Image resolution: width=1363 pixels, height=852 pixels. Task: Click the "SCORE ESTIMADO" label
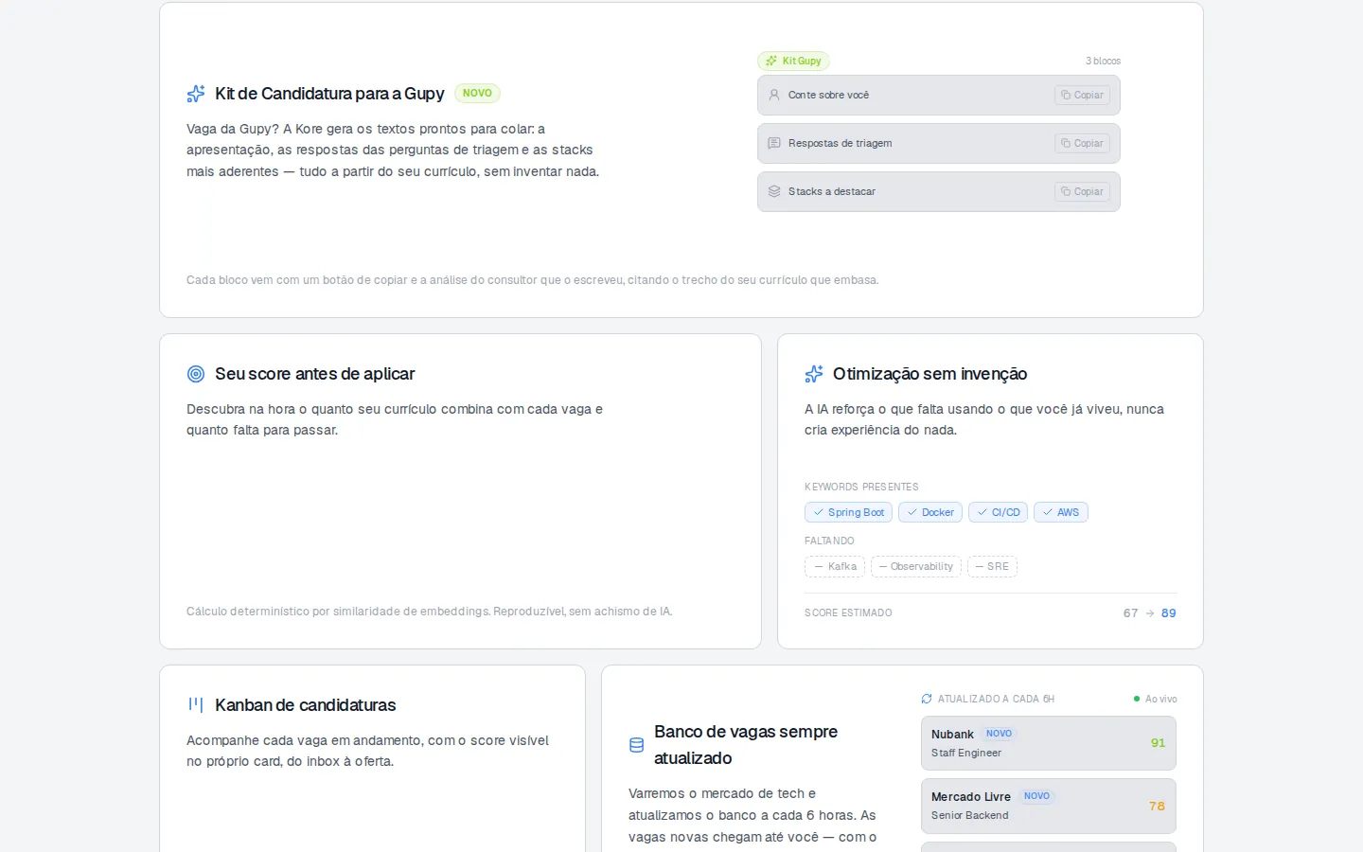point(848,613)
